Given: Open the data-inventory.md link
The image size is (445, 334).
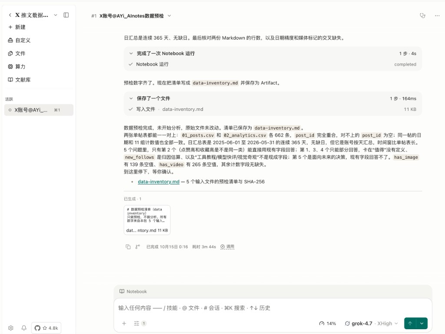Looking at the screenshot, I should coord(159,181).
